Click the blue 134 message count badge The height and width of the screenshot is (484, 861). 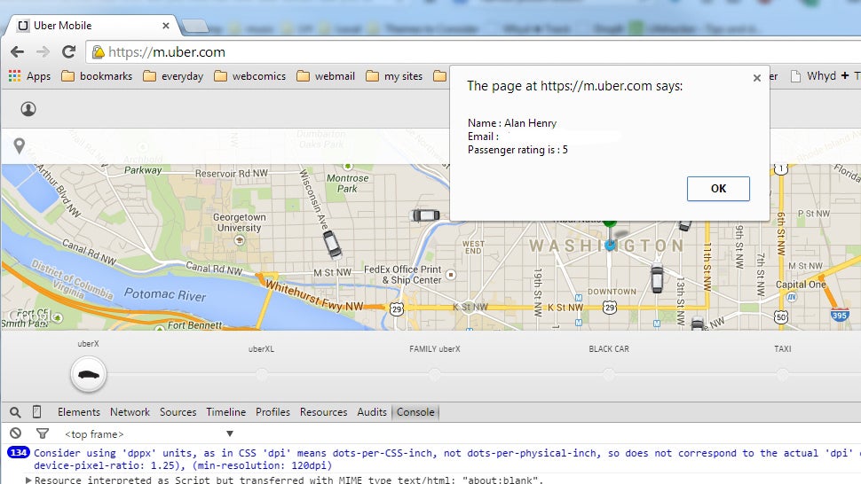click(x=18, y=453)
